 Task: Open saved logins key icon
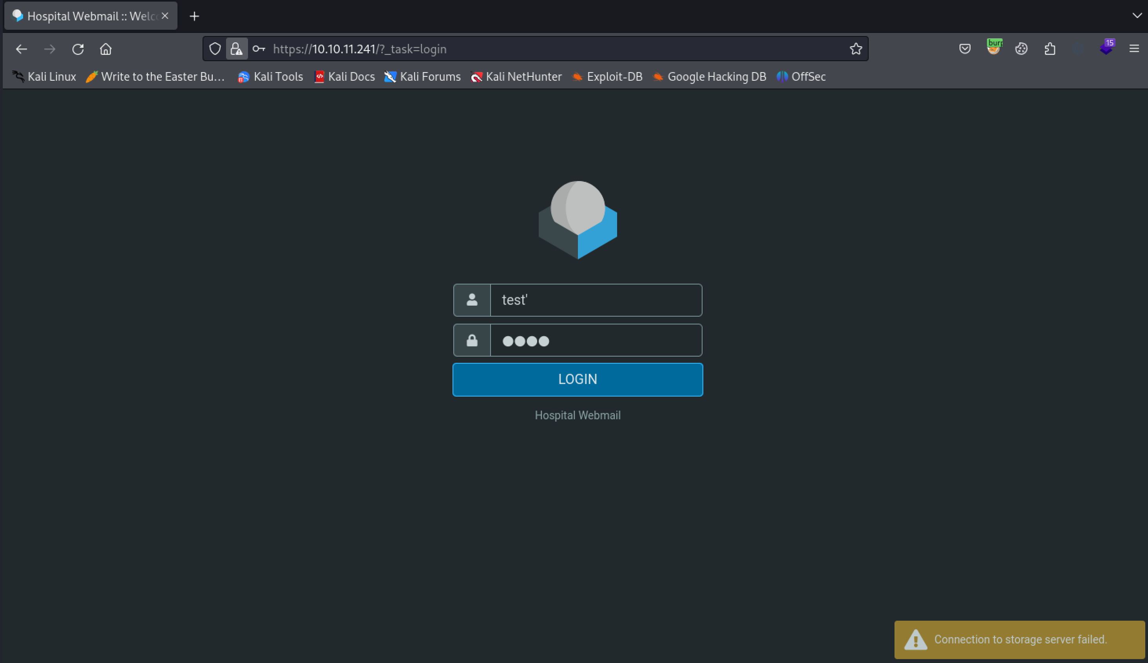(x=259, y=49)
